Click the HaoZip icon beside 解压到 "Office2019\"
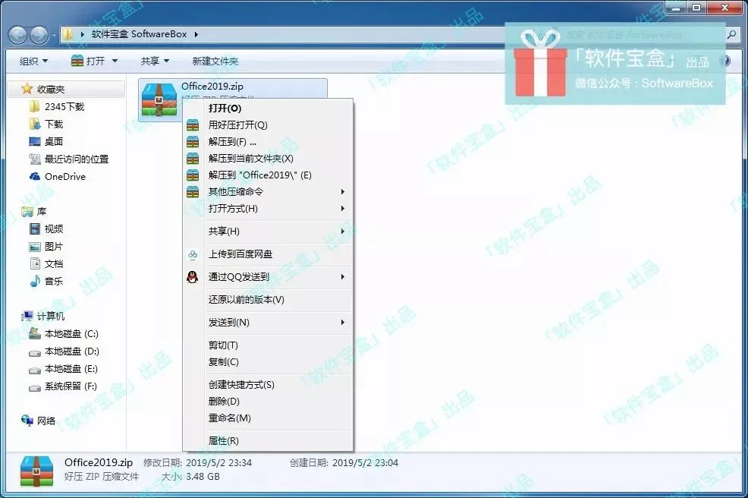This screenshot has height=498, width=748. point(193,175)
